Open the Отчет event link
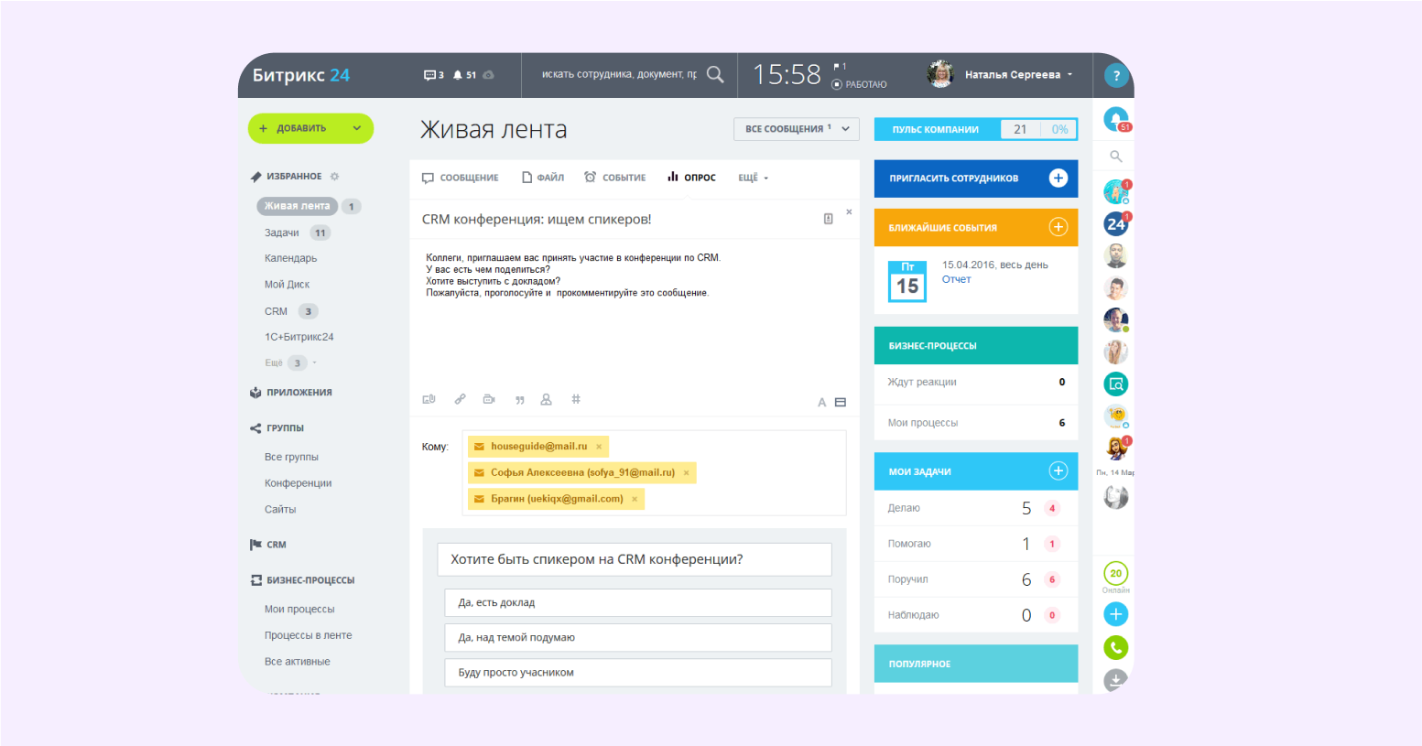The width and height of the screenshot is (1422, 746). pos(957,279)
